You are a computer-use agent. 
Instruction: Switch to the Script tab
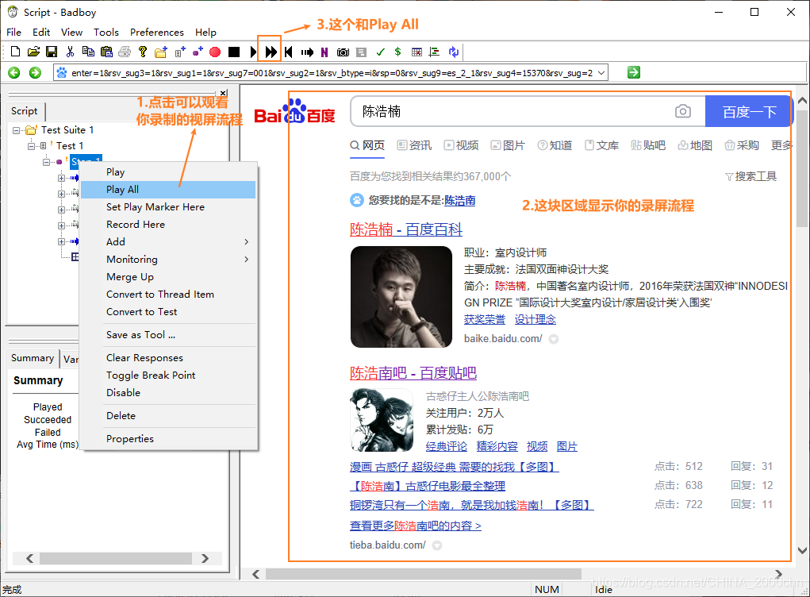coord(25,111)
